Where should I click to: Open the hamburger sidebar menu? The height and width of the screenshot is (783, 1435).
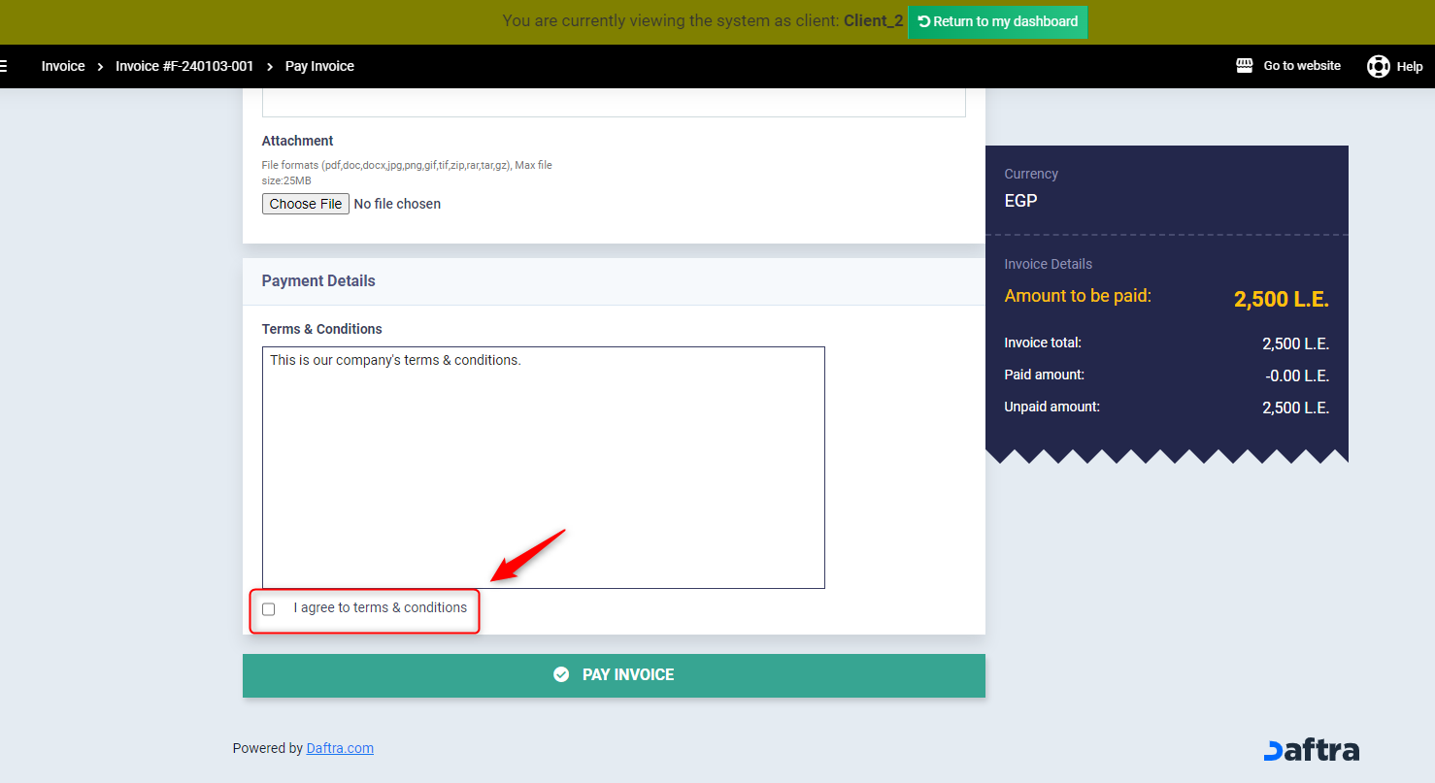(x=4, y=66)
